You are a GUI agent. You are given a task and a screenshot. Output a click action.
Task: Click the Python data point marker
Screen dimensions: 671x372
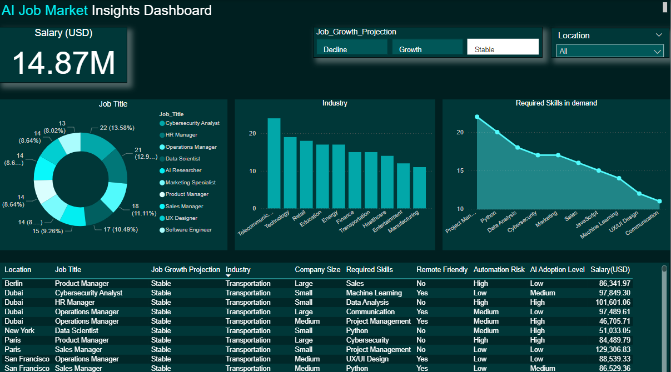click(498, 132)
